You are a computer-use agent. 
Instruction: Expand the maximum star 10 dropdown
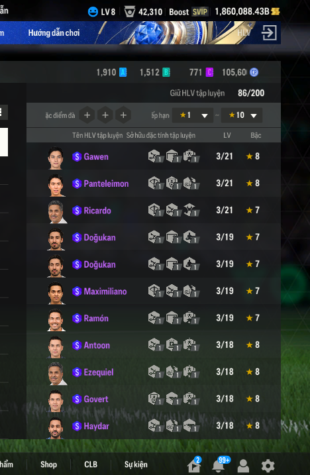click(x=242, y=115)
